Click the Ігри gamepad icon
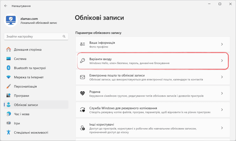The image size is (236, 141). coord(9,123)
